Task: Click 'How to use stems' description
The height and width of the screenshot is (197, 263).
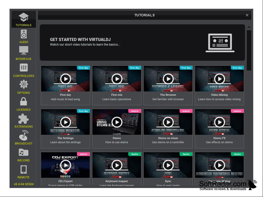Action: point(117,142)
